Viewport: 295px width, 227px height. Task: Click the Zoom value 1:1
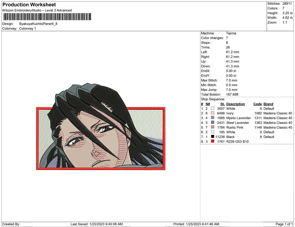click(285, 22)
